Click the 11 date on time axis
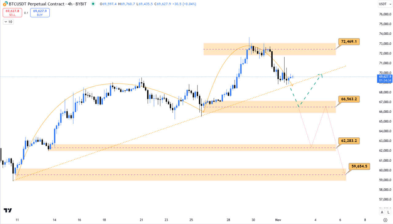Viewport: 393px width, 224px height. pos(17,220)
